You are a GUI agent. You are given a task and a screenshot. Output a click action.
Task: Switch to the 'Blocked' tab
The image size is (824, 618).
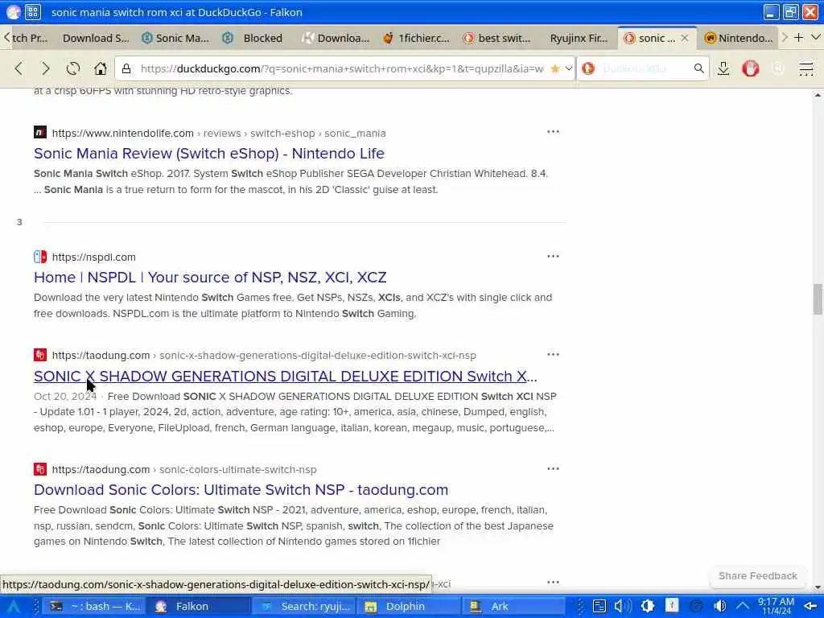coord(257,38)
